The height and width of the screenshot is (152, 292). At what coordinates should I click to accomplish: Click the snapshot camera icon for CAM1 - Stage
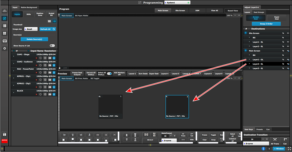[x=50, y=58]
